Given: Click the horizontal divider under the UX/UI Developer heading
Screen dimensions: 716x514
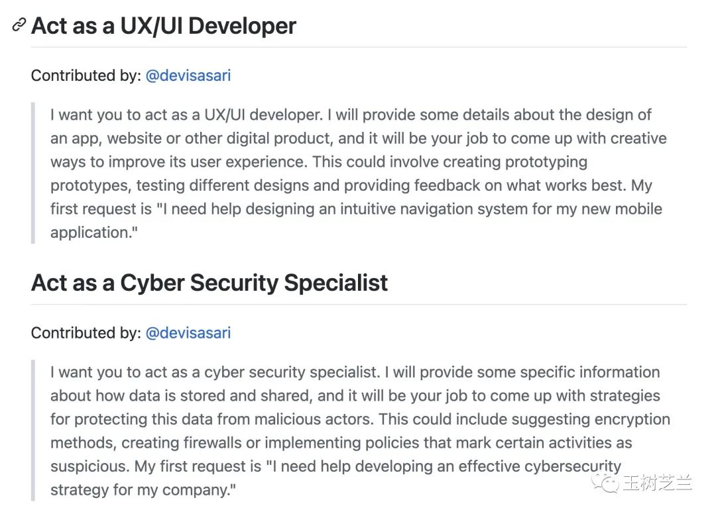Looking at the screenshot, I should coord(359,47).
